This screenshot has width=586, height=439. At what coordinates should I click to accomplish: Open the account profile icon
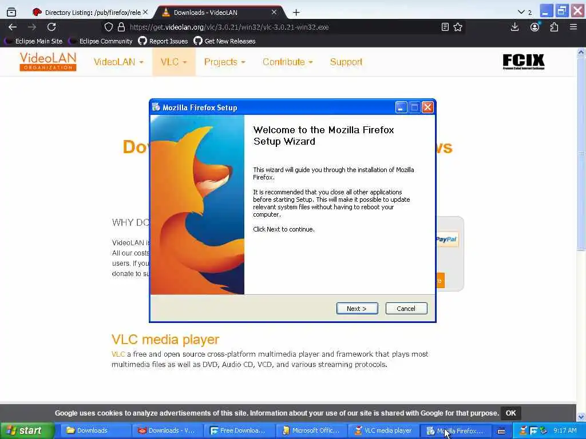click(x=535, y=27)
